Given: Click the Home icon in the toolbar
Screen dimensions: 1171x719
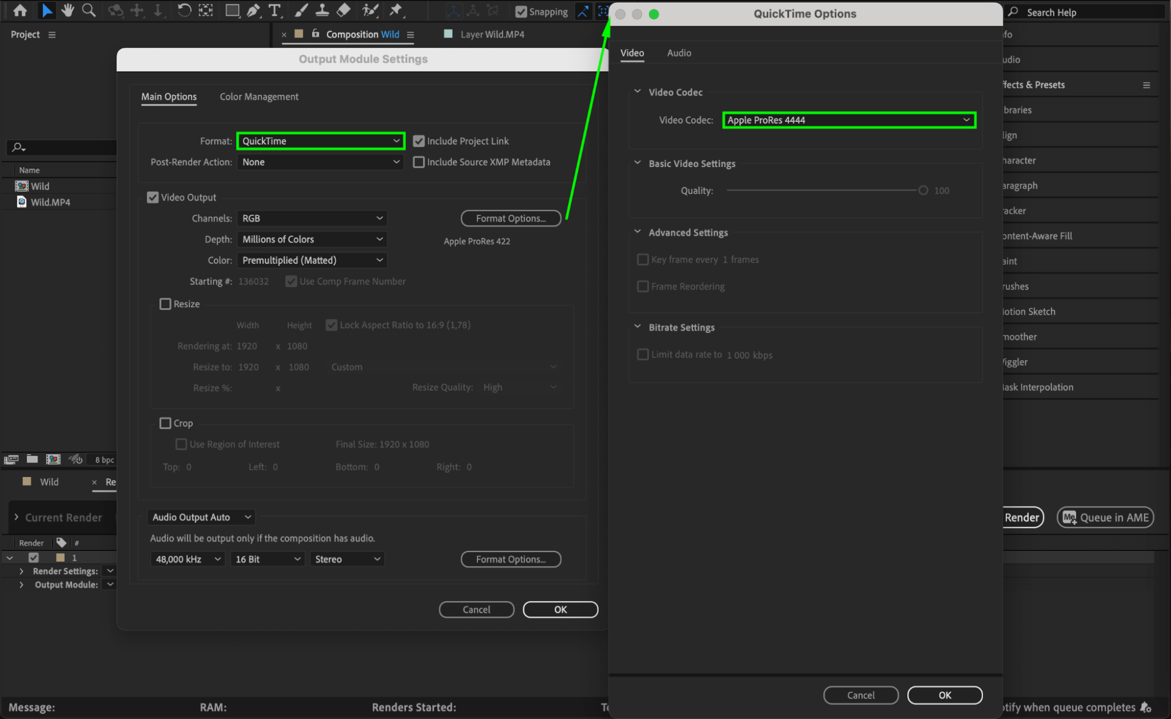Looking at the screenshot, I should (x=20, y=11).
